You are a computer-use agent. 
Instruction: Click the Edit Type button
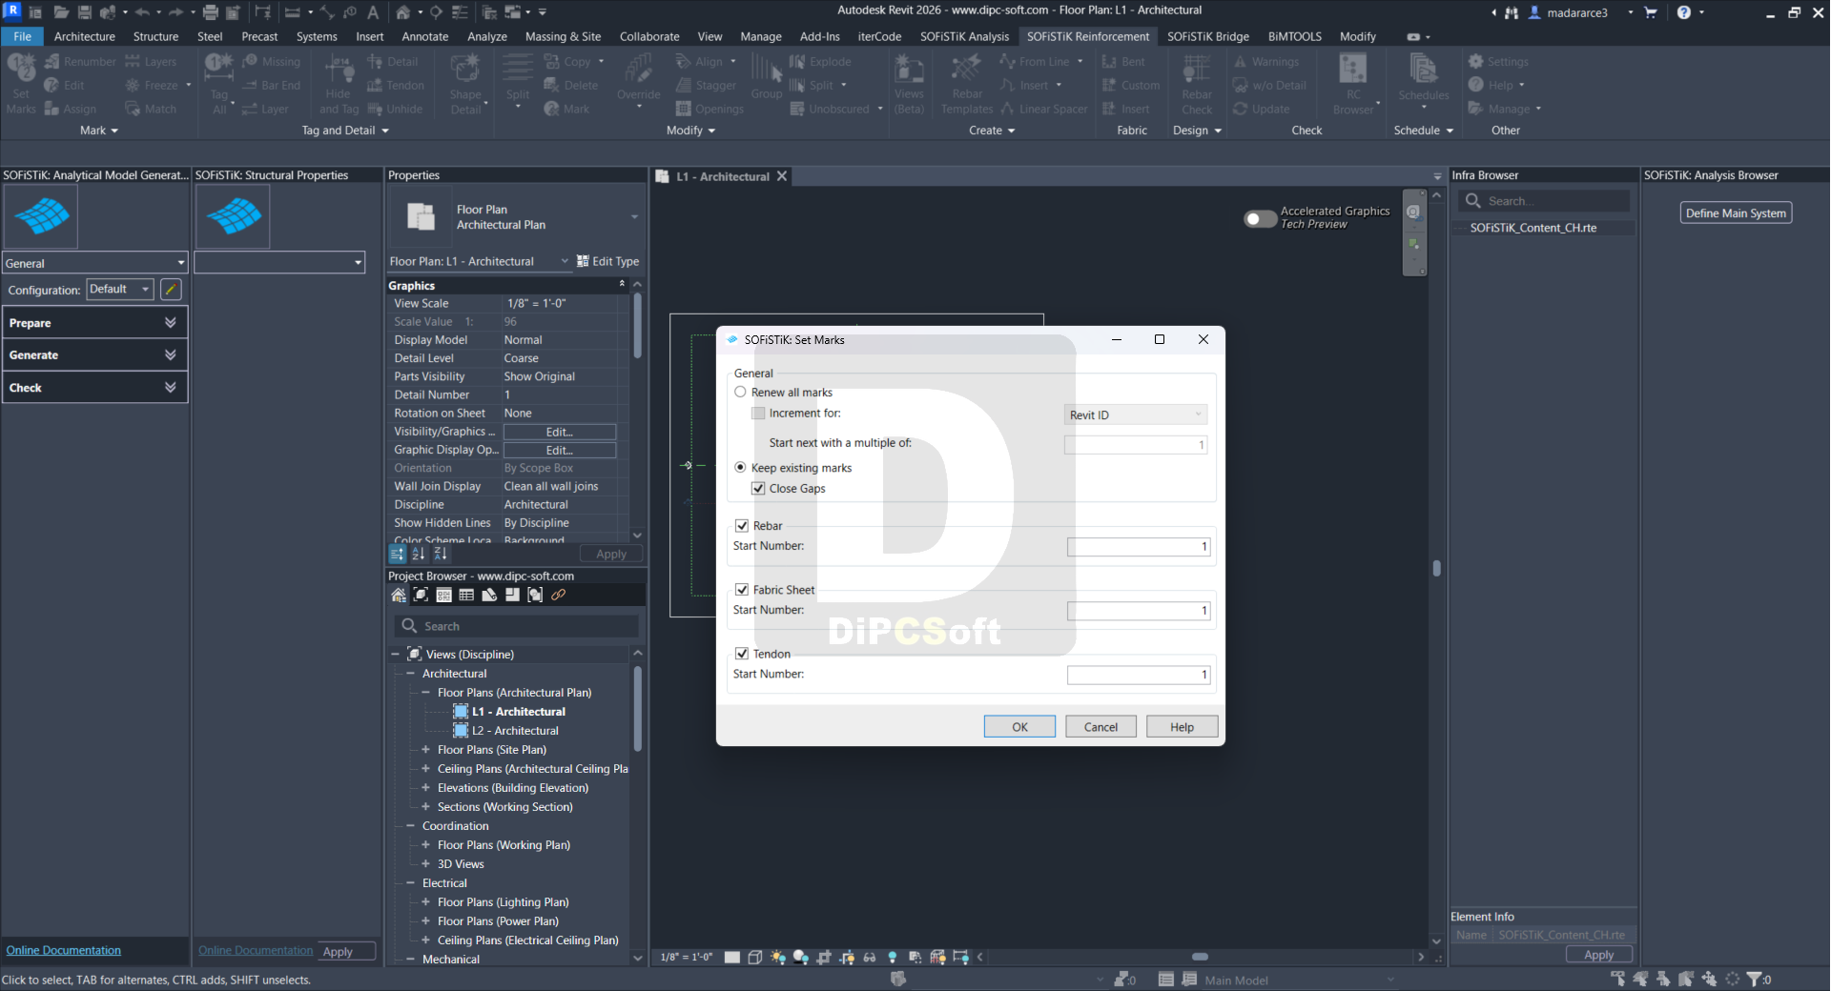pos(608,261)
